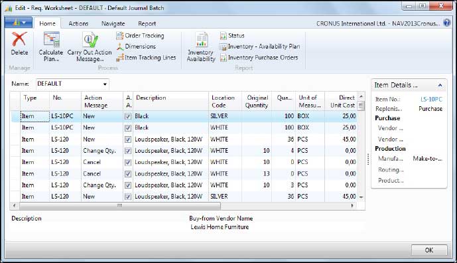The height and width of the screenshot is (263, 457).
Task: Click the Unit of Measure column header
Action: coord(310,102)
